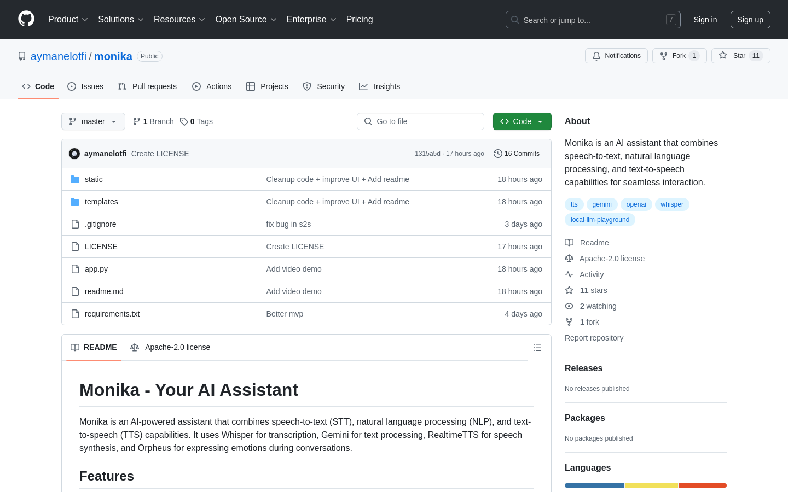Click the blue language bar segment
The width and height of the screenshot is (788, 492).
(594, 485)
